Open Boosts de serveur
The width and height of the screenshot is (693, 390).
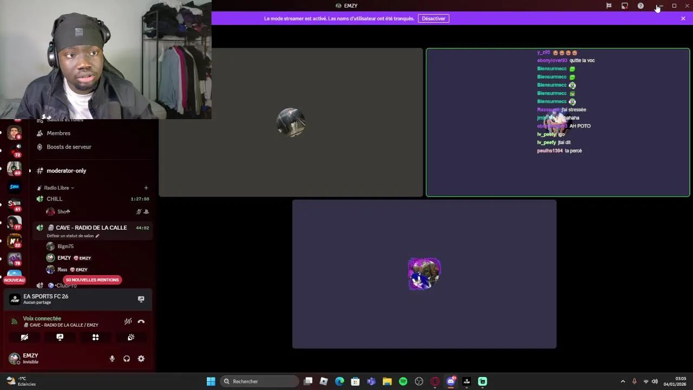point(69,147)
